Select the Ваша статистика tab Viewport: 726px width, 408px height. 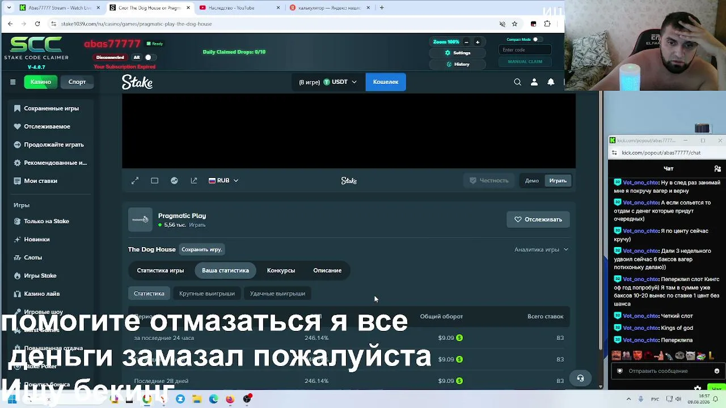pos(225,270)
